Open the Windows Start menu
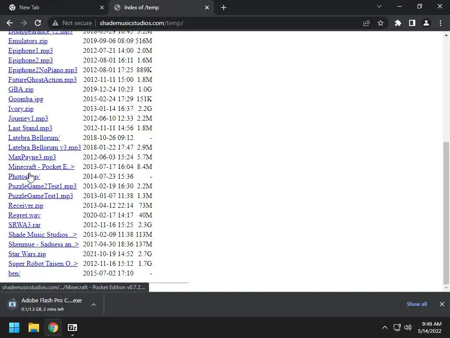This screenshot has width=450, height=338. tap(14, 327)
